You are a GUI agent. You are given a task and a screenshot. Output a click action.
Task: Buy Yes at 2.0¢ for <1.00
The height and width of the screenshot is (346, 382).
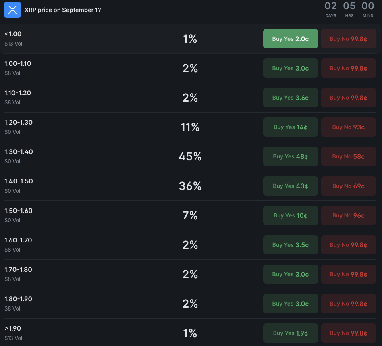point(291,39)
